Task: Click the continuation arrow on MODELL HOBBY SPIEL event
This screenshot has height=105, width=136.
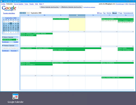Action: [133, 77]
